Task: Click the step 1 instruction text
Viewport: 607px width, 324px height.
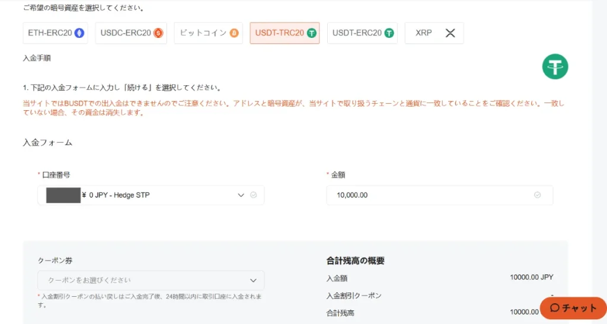Action: pos(122,88)
